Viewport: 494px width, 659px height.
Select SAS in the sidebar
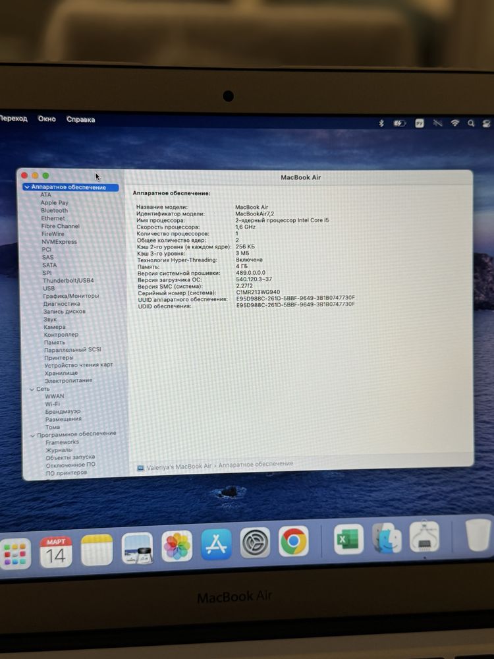pos(48,257)
